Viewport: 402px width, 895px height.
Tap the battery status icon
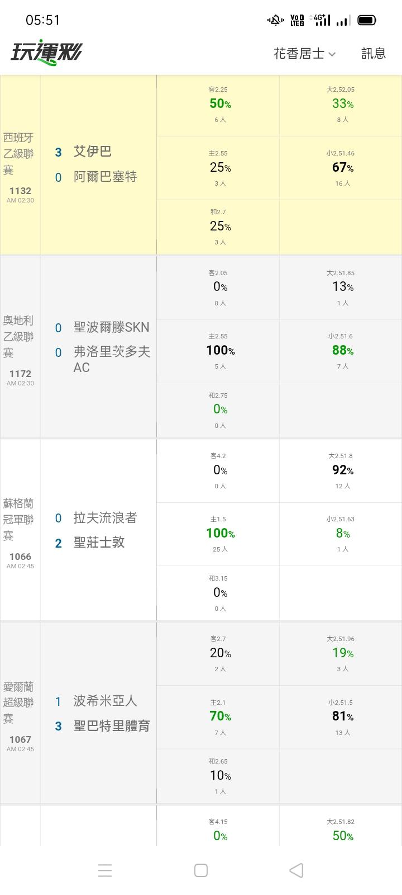(367, 21)
